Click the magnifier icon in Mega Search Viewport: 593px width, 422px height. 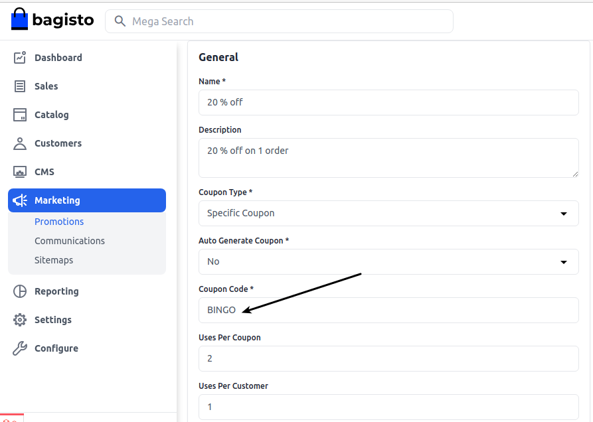pos(120,21)
